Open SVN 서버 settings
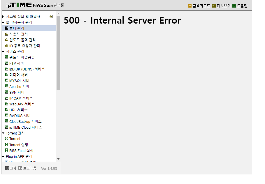The height and width of the screenshot is (184, 265). pos(17,92)
